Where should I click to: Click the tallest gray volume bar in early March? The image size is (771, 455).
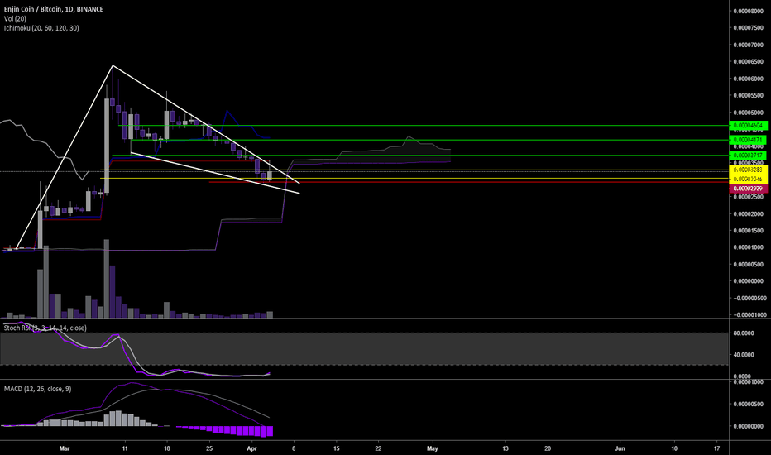(x=107, y=279)
